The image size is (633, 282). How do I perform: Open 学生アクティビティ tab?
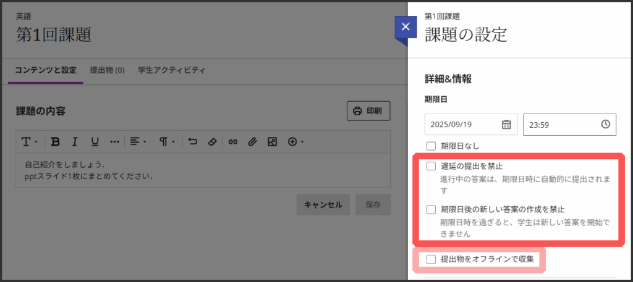coord(171,70)
